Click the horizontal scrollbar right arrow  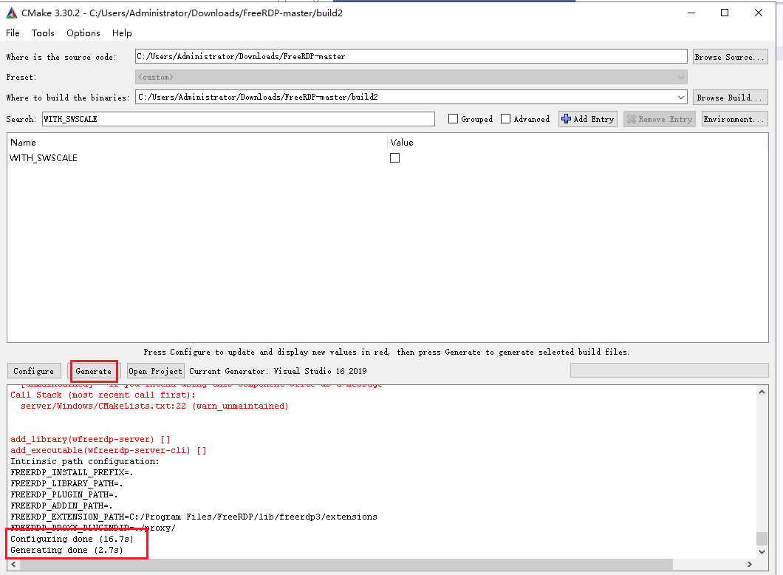(x=749, y=564)
